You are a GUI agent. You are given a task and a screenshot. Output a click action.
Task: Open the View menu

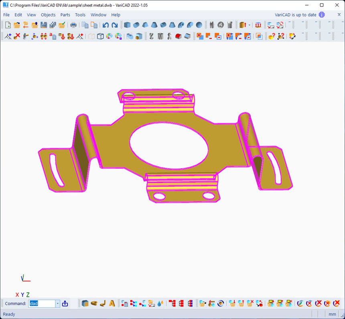(31, 15)
